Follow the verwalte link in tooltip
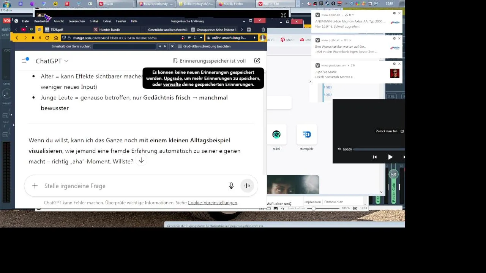The width and height of the screenshot is (486, 273). tap(172, 85)
